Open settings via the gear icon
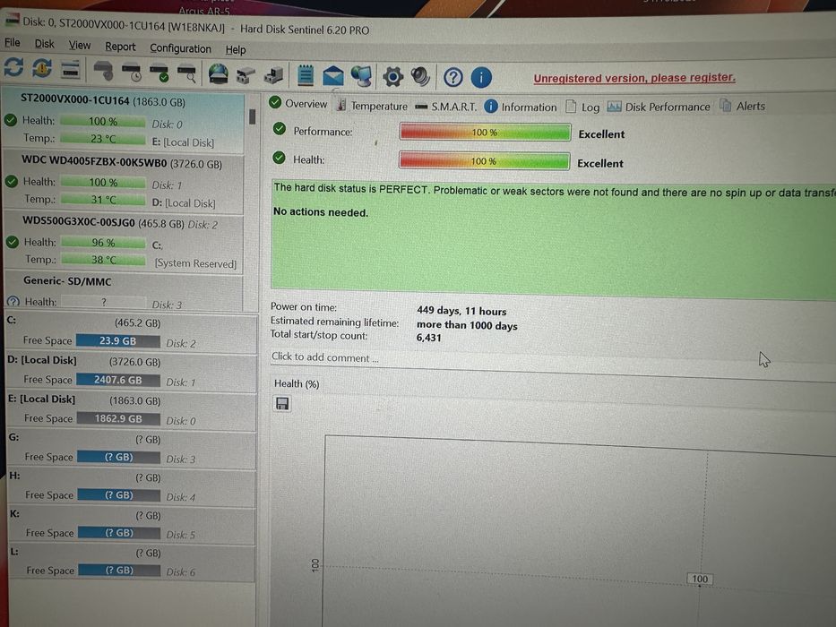This screenshot has width=836, height=627. [x=393, y=77]
